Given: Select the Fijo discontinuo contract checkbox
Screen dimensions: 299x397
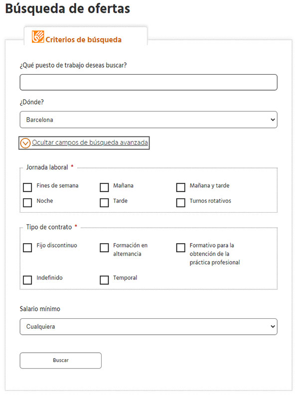Looking at the screenshot, I should coord(28,248).
